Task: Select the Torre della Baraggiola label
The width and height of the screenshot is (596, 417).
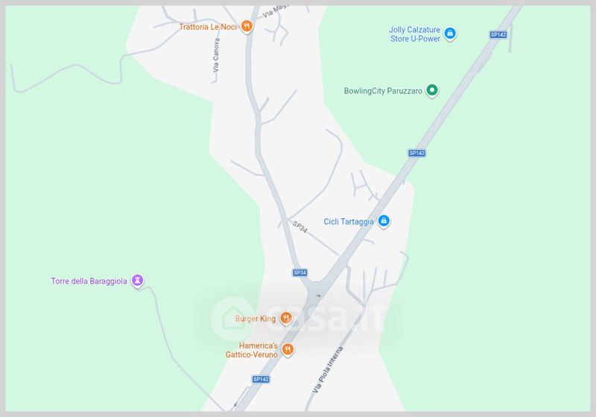Action: 89,281
